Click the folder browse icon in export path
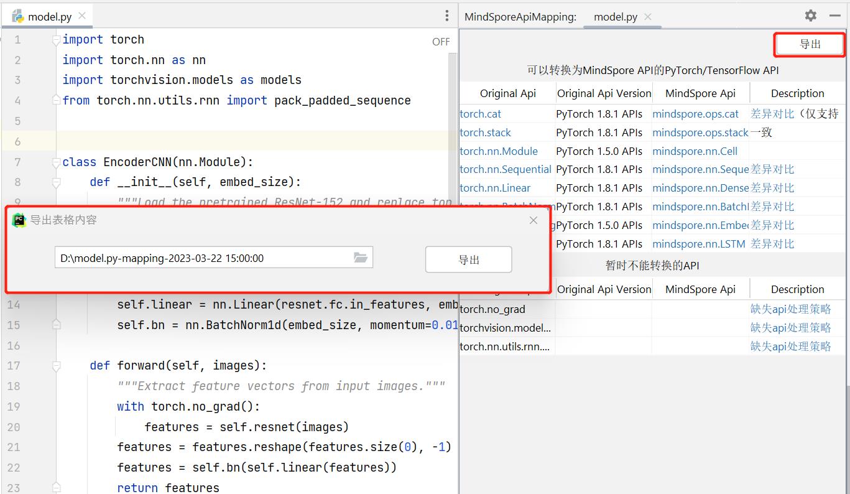The height and width of the screenshot is (494, 850). [x=361, y=258]
